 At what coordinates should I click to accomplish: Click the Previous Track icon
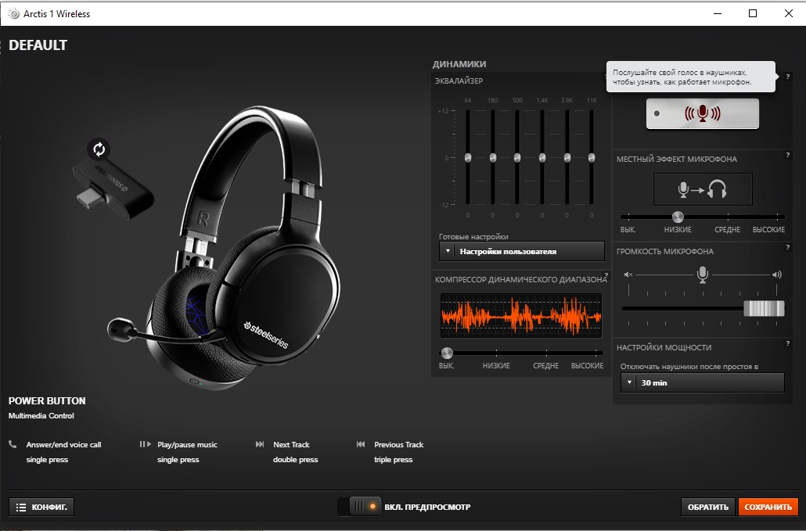360,444
